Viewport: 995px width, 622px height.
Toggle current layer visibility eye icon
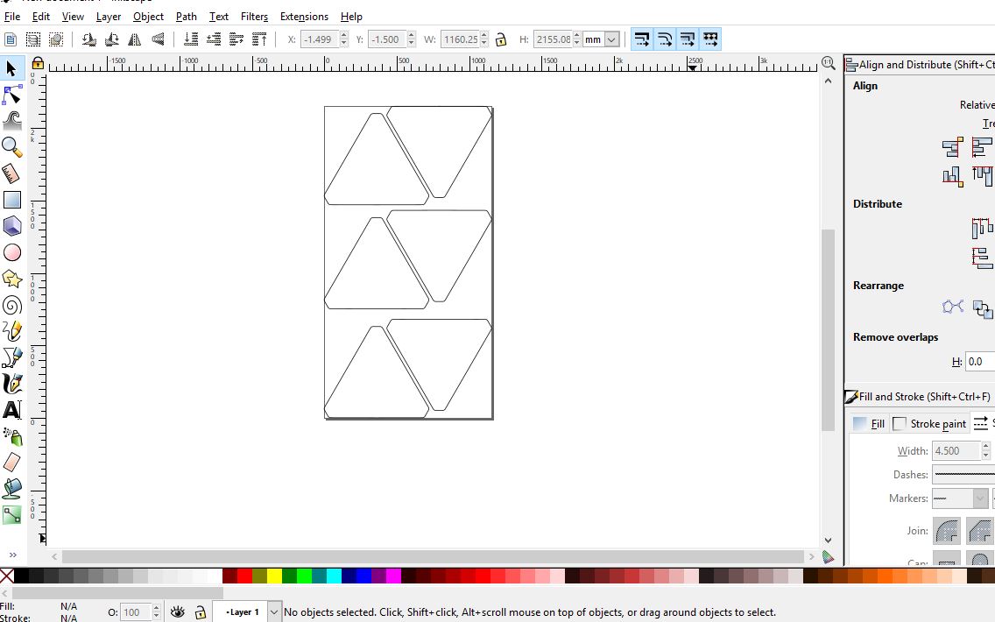pos(178,611)
